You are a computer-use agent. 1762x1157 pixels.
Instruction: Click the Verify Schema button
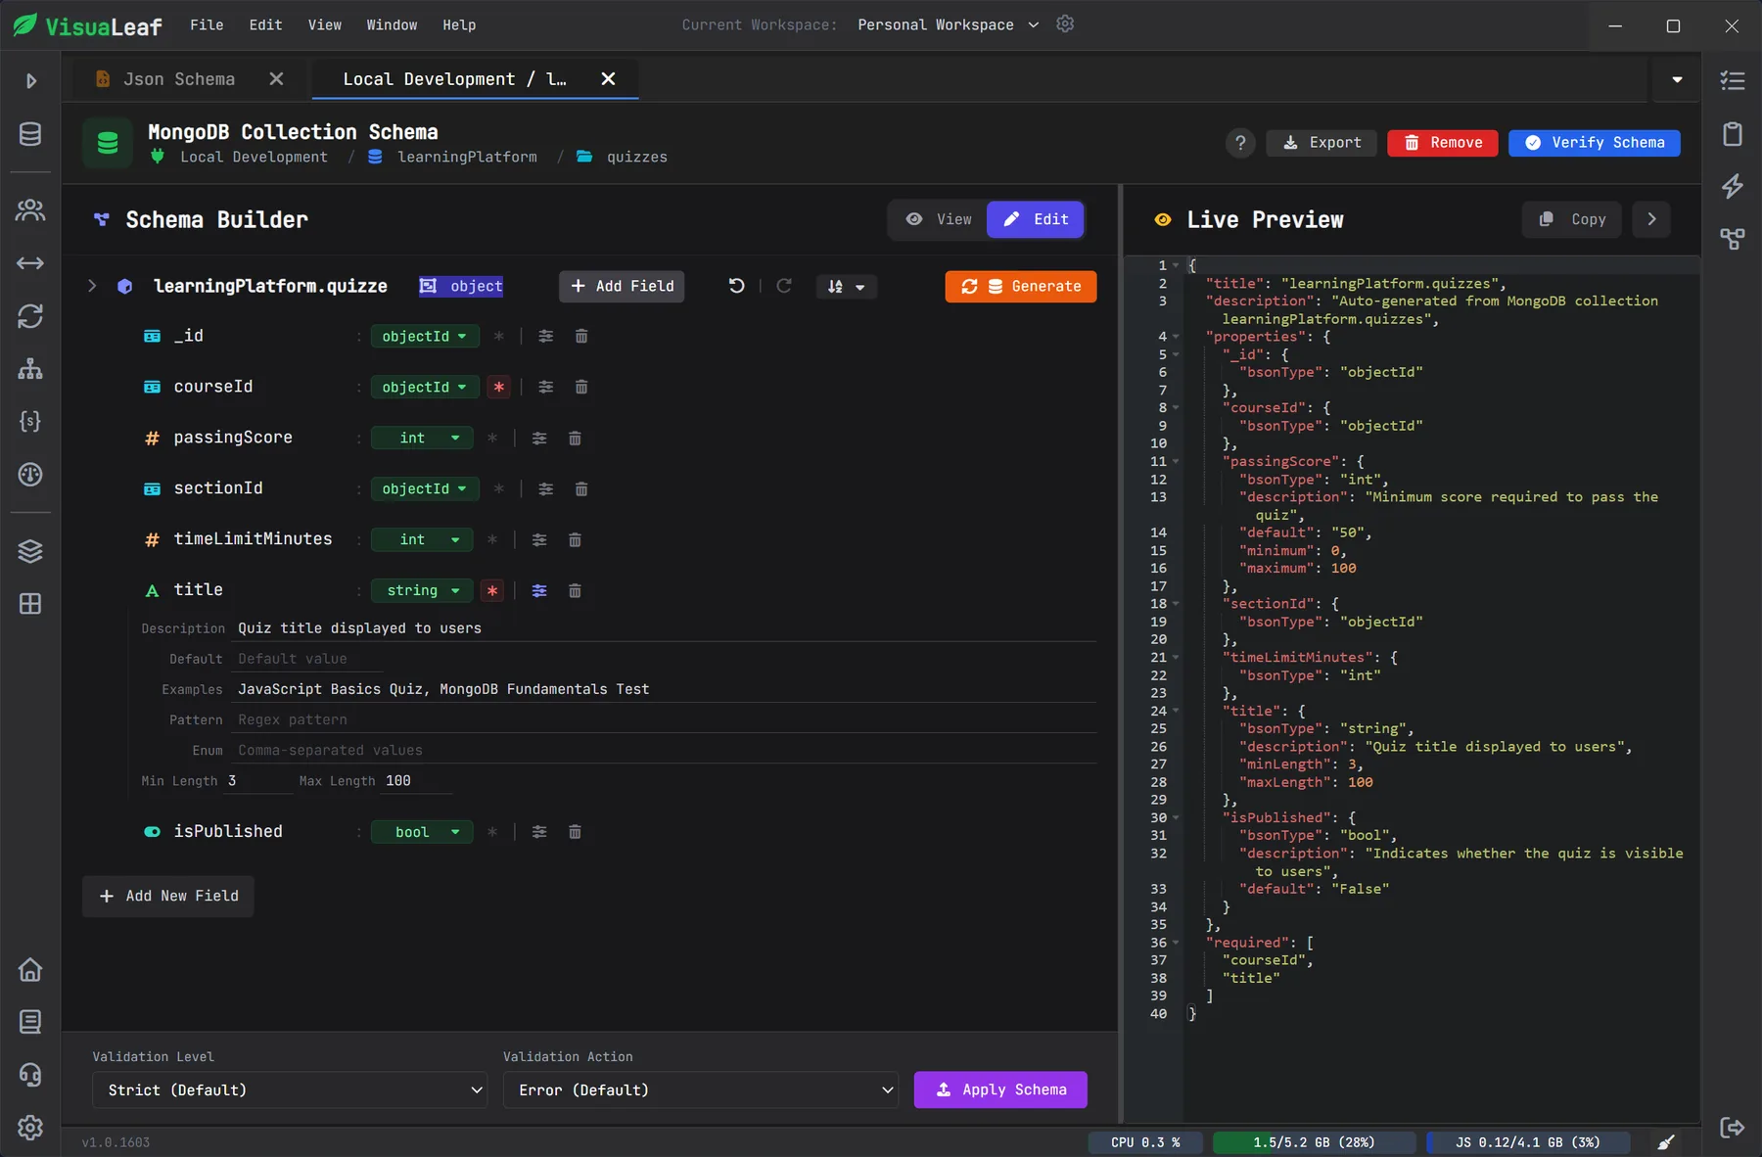tap(1594, 143)
